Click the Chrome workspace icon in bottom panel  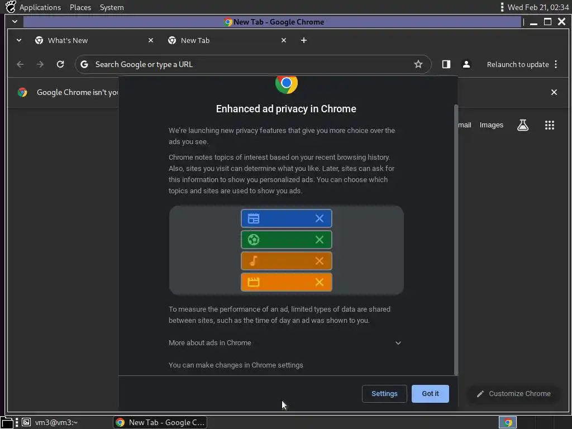tap(507, 422)
